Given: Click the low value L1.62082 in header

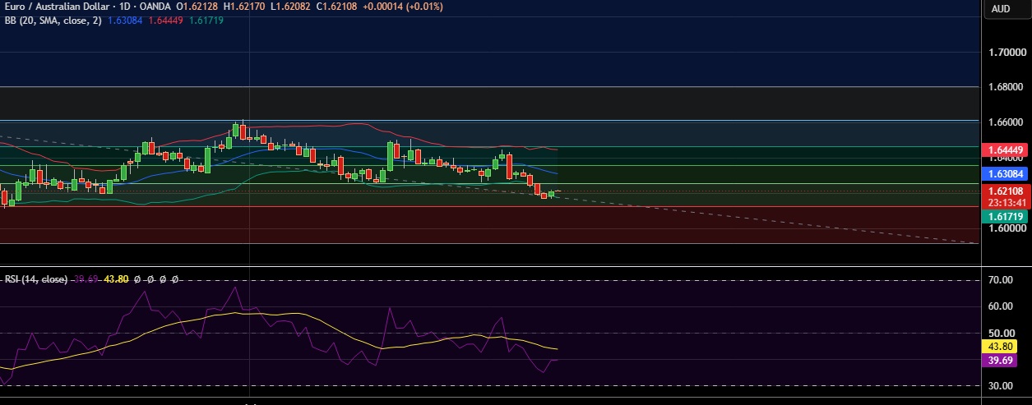Looking at the screenshot, I should [290, 7].
